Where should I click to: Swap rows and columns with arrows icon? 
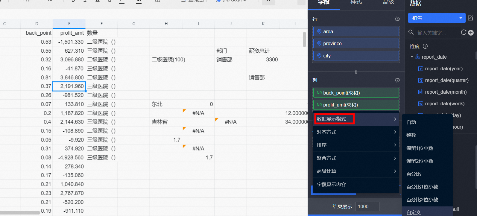coord(356,72)
